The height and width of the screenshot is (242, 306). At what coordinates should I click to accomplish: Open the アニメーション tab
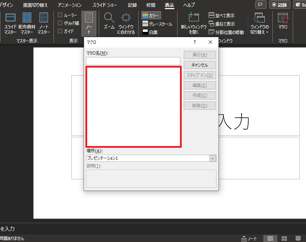(69, 5)
